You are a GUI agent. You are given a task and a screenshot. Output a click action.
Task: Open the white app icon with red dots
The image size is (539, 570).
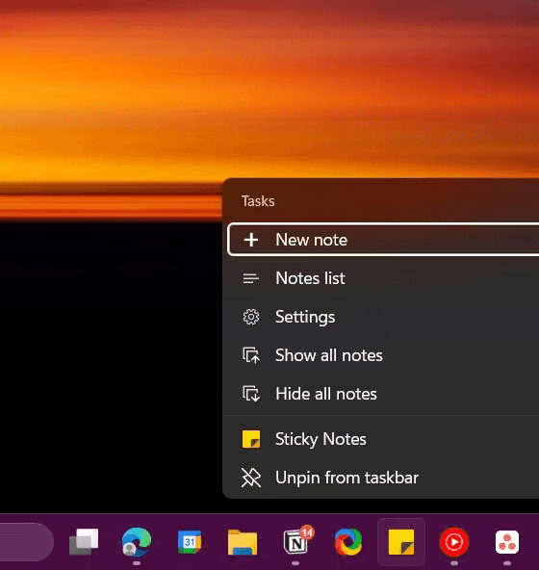(507, 542)
